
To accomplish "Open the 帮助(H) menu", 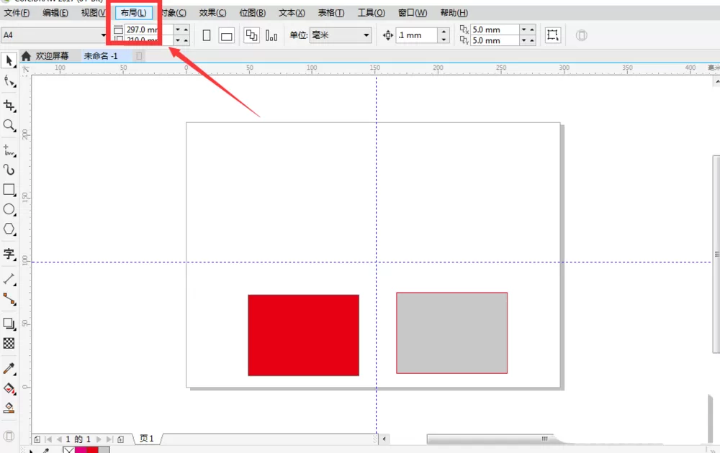I will 454,13.
